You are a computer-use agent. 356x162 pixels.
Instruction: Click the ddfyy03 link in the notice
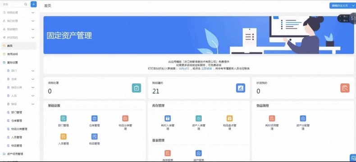pos(184,68)
